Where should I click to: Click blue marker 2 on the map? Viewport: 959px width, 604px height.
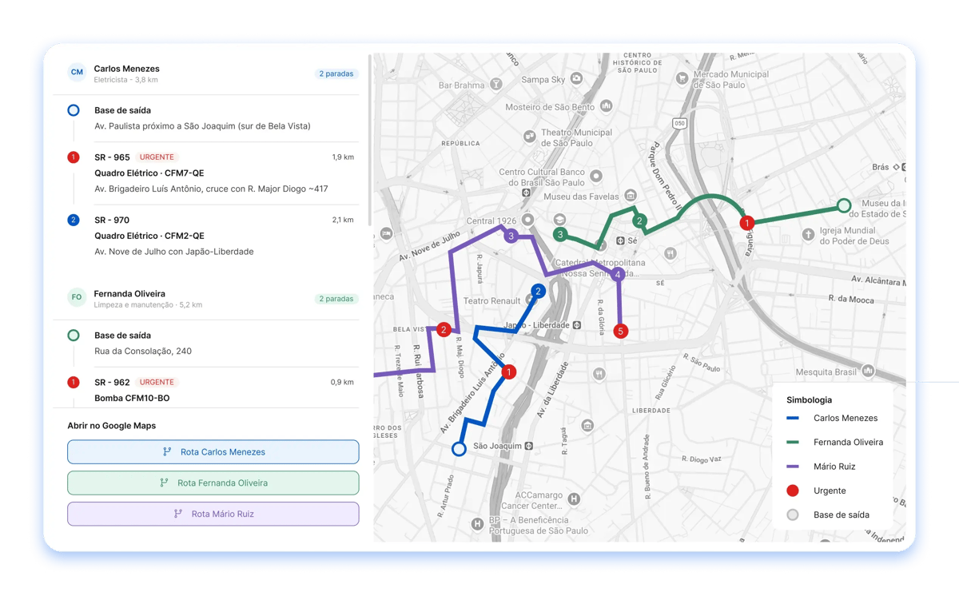click(538, 292)
